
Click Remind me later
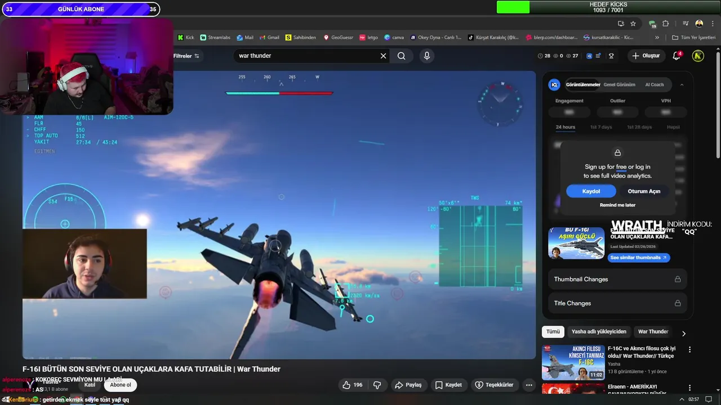[617, 205]
